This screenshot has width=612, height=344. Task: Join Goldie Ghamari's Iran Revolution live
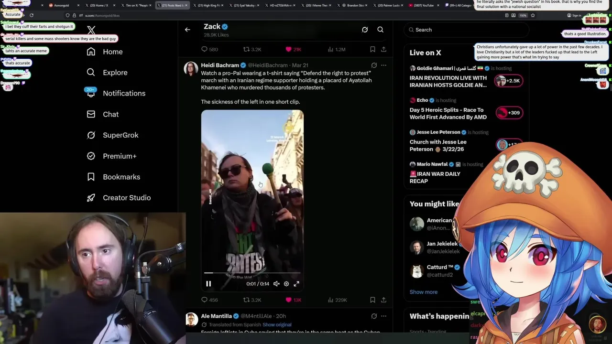tap(448, 81)
